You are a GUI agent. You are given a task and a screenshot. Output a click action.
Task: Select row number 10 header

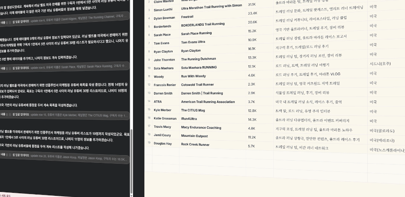(149, 68)
